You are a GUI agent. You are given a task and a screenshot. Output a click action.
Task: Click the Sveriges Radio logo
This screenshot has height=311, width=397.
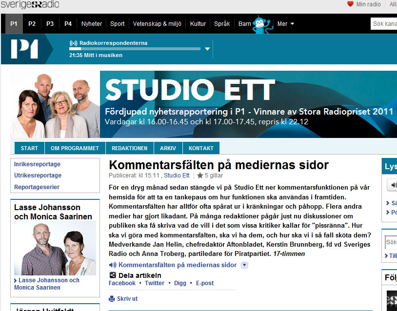pyautogui.click(x=30, y=4)
